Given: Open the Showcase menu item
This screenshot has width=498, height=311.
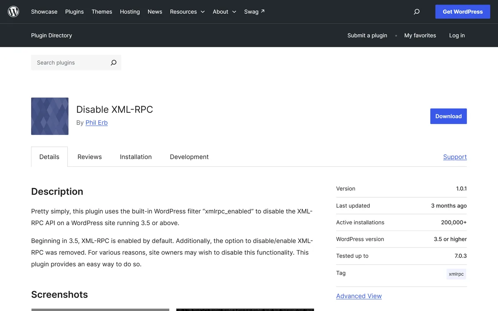Looking at the screenshot, I should 44,12.
